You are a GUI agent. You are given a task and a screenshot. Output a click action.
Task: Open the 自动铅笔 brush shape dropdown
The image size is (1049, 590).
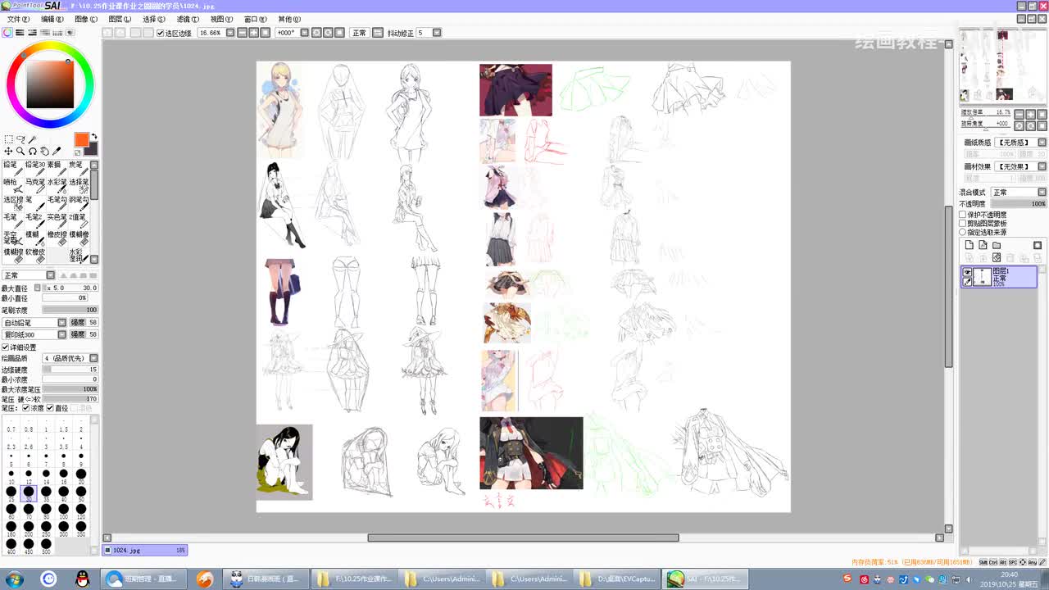pos(61,323)
